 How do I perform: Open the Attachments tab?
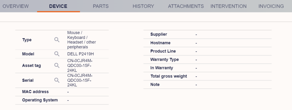pos(186,6)
